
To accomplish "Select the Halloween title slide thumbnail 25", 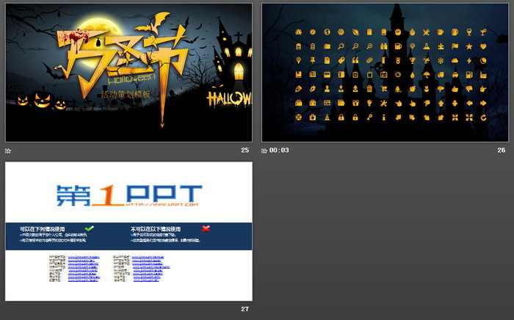I will pyautogui.click(x=128, y=72).
